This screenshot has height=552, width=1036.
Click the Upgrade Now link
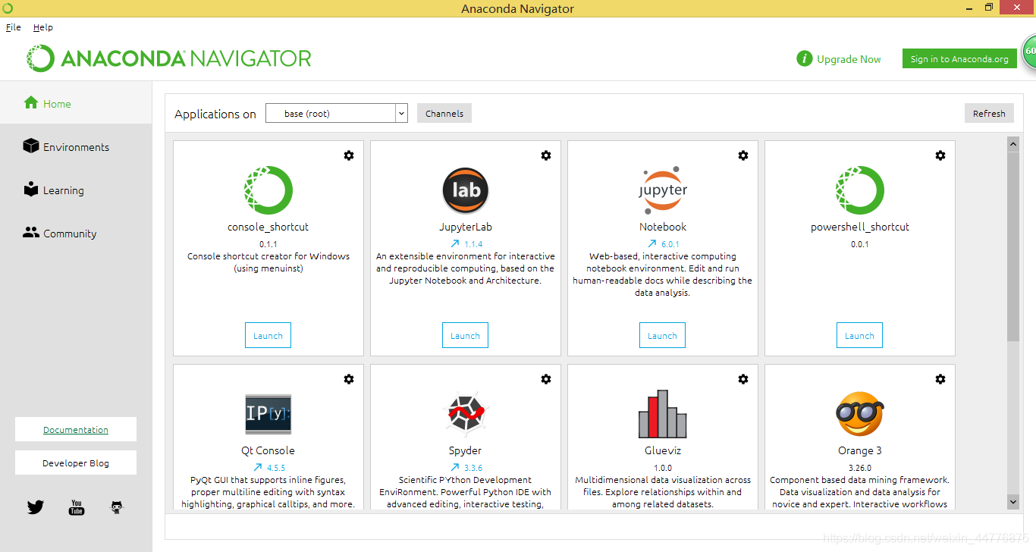click(849, 59)
